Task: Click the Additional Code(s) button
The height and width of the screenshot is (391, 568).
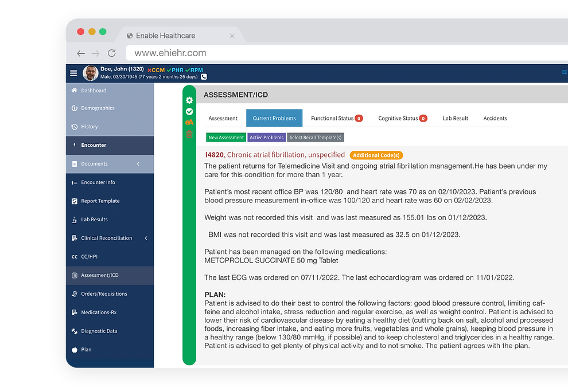Action: tap(376, 155)
